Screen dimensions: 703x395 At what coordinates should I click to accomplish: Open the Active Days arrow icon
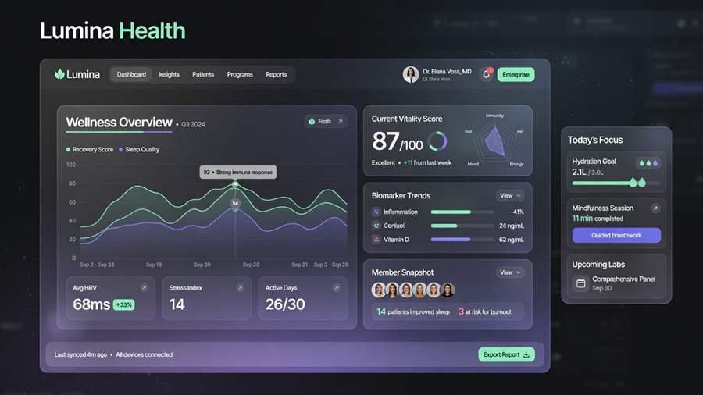coord(336,288)
